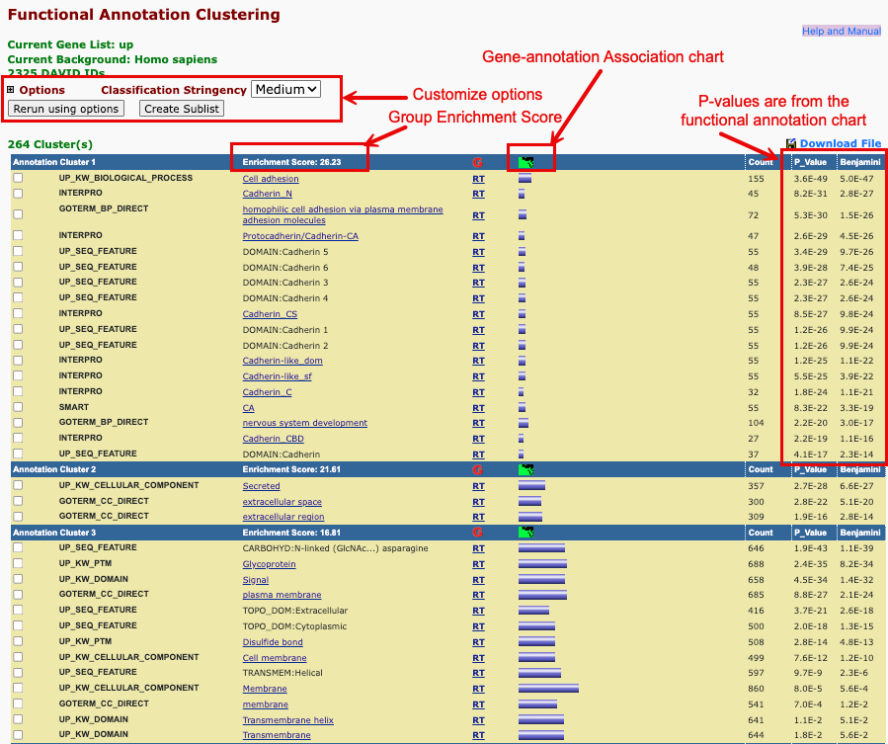Select the checkbox for the Disulfide bond row

click(18, 642)
